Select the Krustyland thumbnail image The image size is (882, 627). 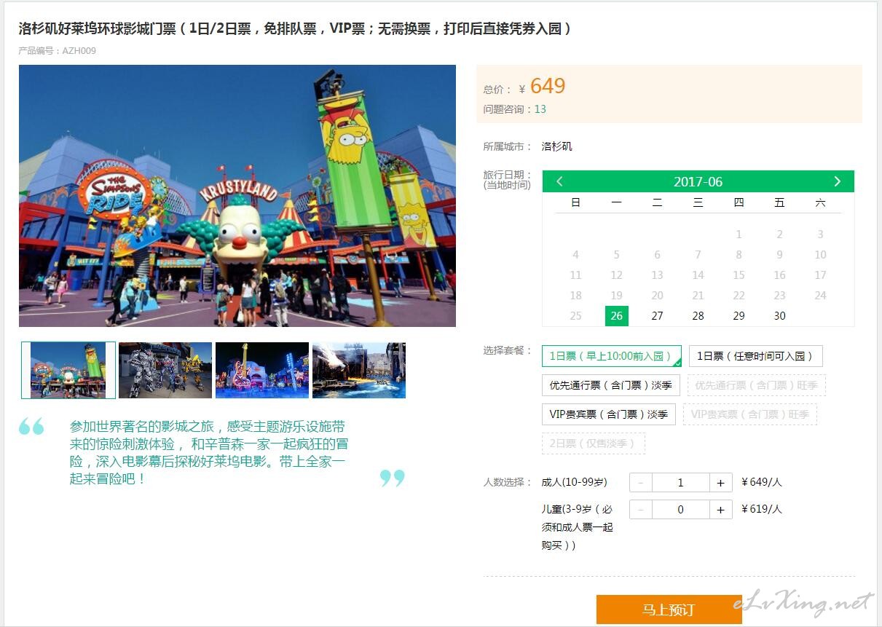pos(68,370)
